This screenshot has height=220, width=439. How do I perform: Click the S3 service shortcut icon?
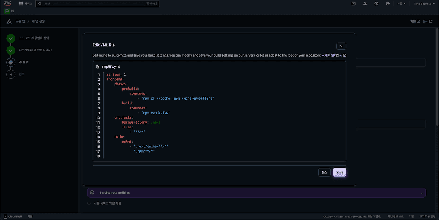pos(7,11)
